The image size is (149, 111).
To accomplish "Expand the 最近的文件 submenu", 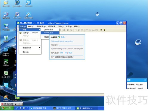I will pos(30,48).
